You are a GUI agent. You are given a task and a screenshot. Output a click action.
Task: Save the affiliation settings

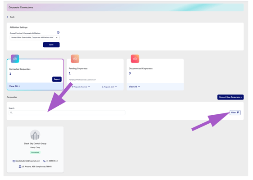(51, 45)
